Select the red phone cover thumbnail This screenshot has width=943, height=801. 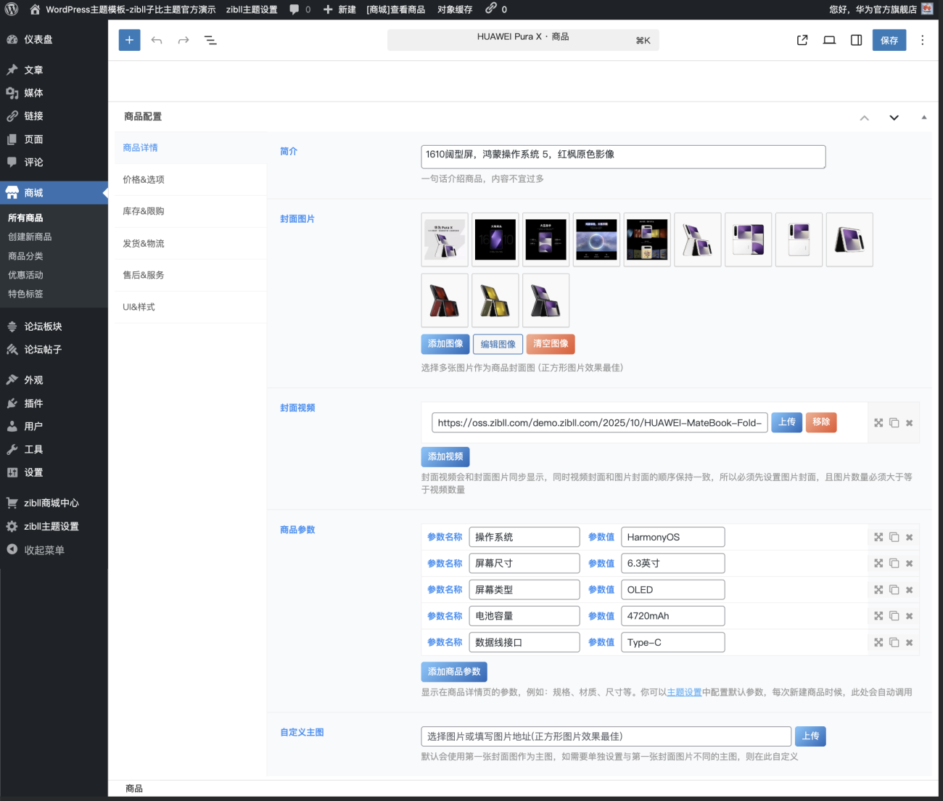pyautogui.click(x=444, y=300)
